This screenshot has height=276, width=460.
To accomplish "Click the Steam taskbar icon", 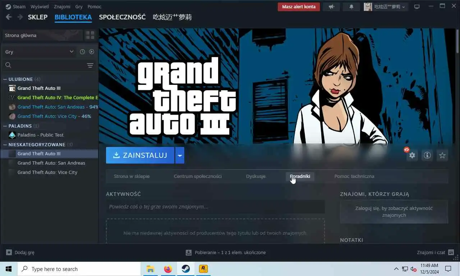I will click(185, 269).
